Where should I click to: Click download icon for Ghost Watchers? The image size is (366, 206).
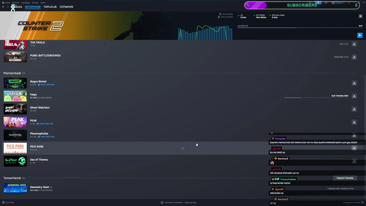(x=354, y=109)
